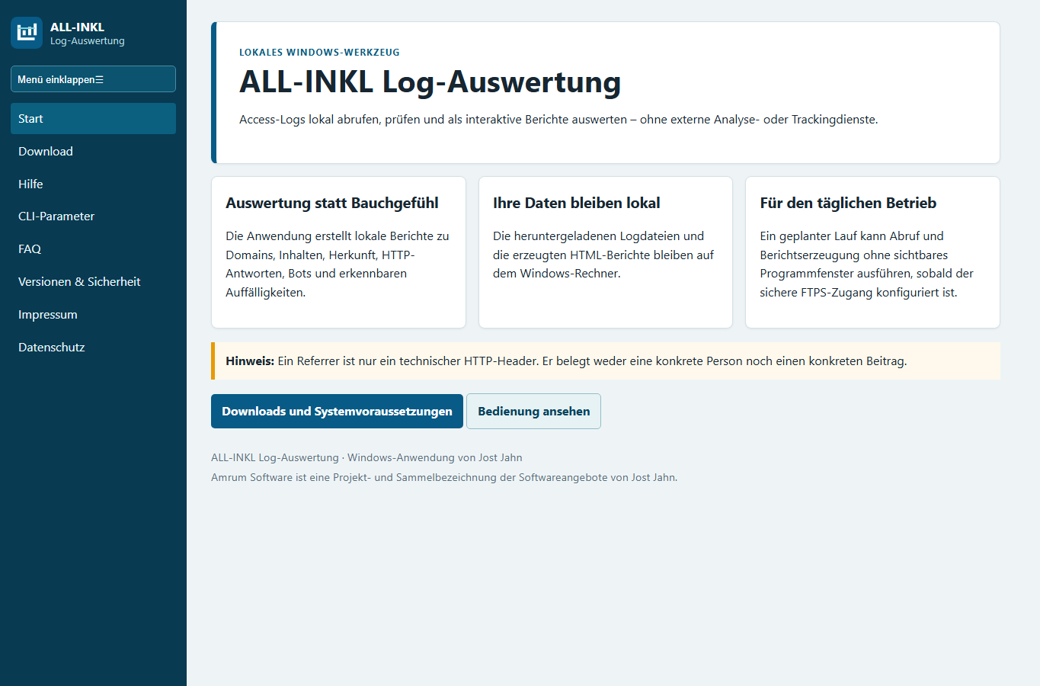This screenshot has width=1040, height=686.
Task: Click the Hinweis referrer notice text
Action: coord(566,361)
